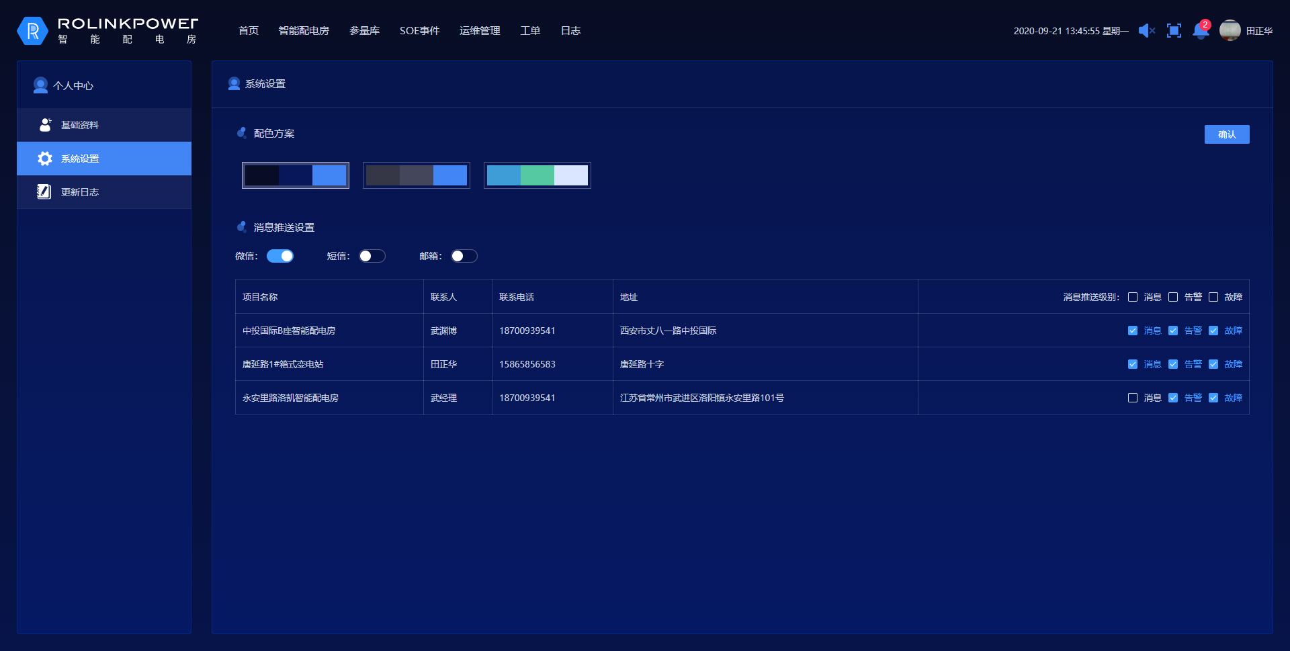
Task: Open the 参量库 menu
Action: 364,31
